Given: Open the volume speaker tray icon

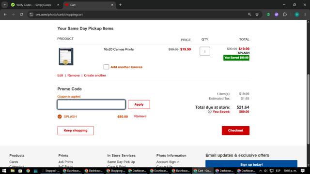Looking at the screenshot, I should (266, 171).
